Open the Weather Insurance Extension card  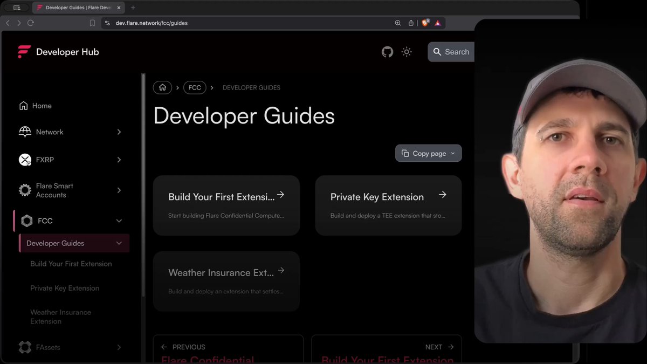(x=226, y=281)
